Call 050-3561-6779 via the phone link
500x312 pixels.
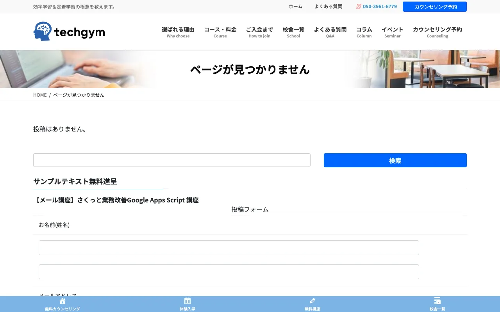[x=379, y=6]
